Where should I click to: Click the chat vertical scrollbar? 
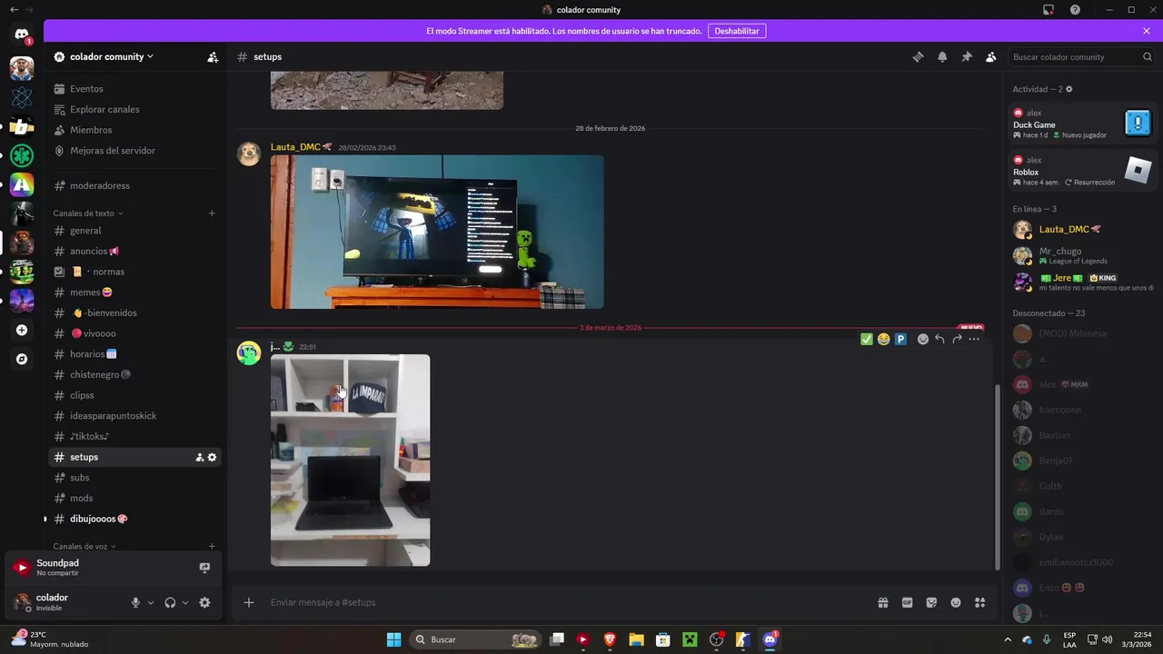pos(998,476)
